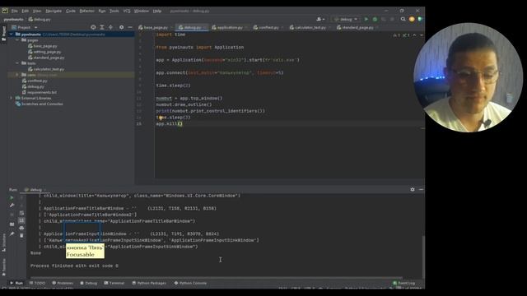
Task: Rerun debug from the Run panel's green arrow
Action: [x=12, y=197]
